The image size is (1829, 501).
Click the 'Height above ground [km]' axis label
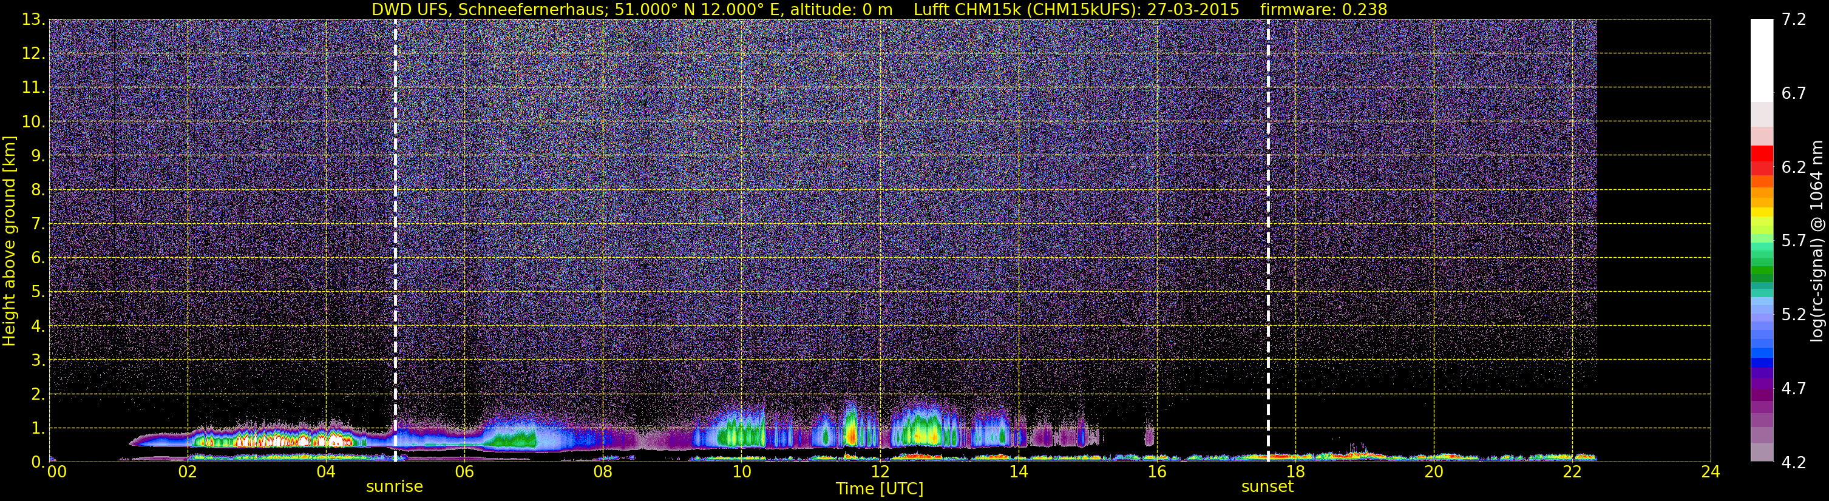[x=9, y=241]
